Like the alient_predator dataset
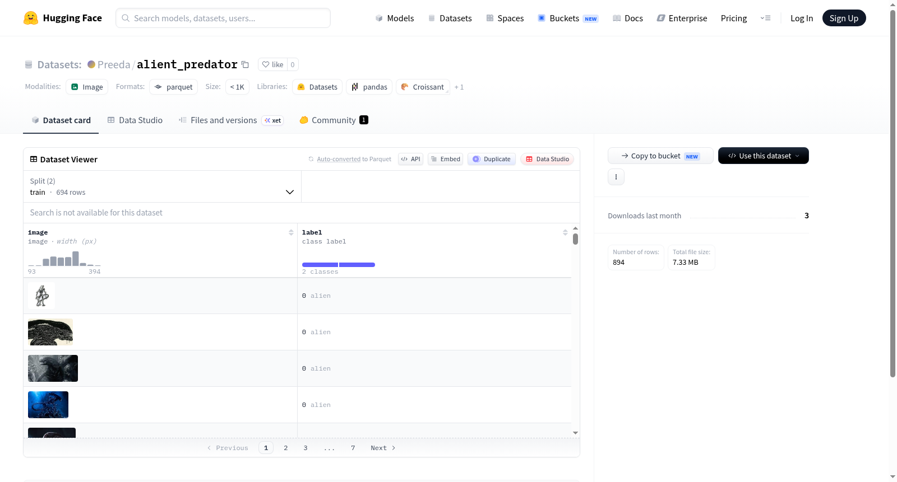This screenshot has width=897, height=482. coord(273,64)
